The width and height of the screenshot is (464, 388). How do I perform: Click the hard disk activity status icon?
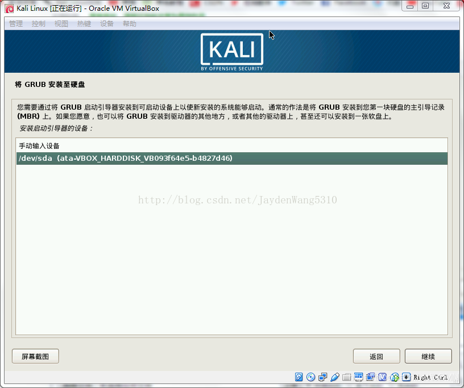299,377
